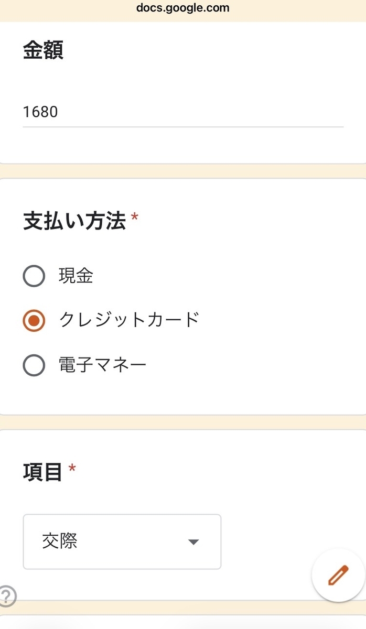
Task: Select the value 1680 in the field
Action: pos(40,112)
